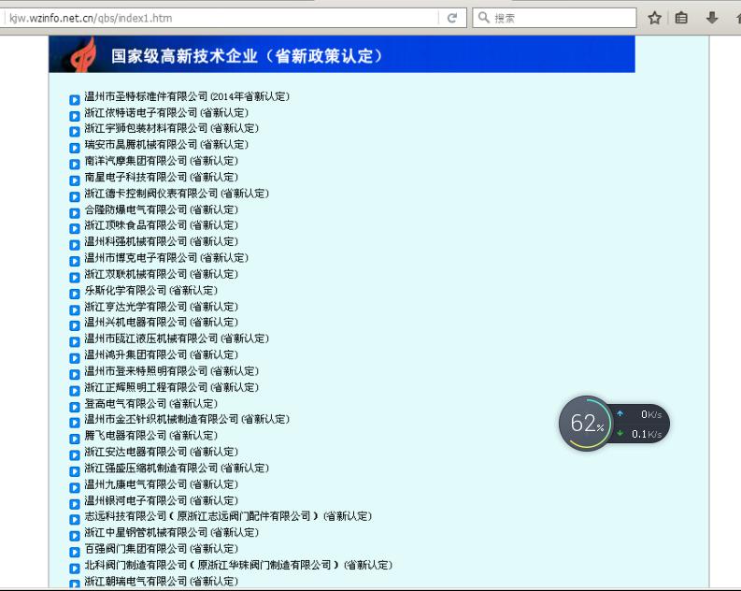Open link 温州九康电气有限公司

[161, 484]
